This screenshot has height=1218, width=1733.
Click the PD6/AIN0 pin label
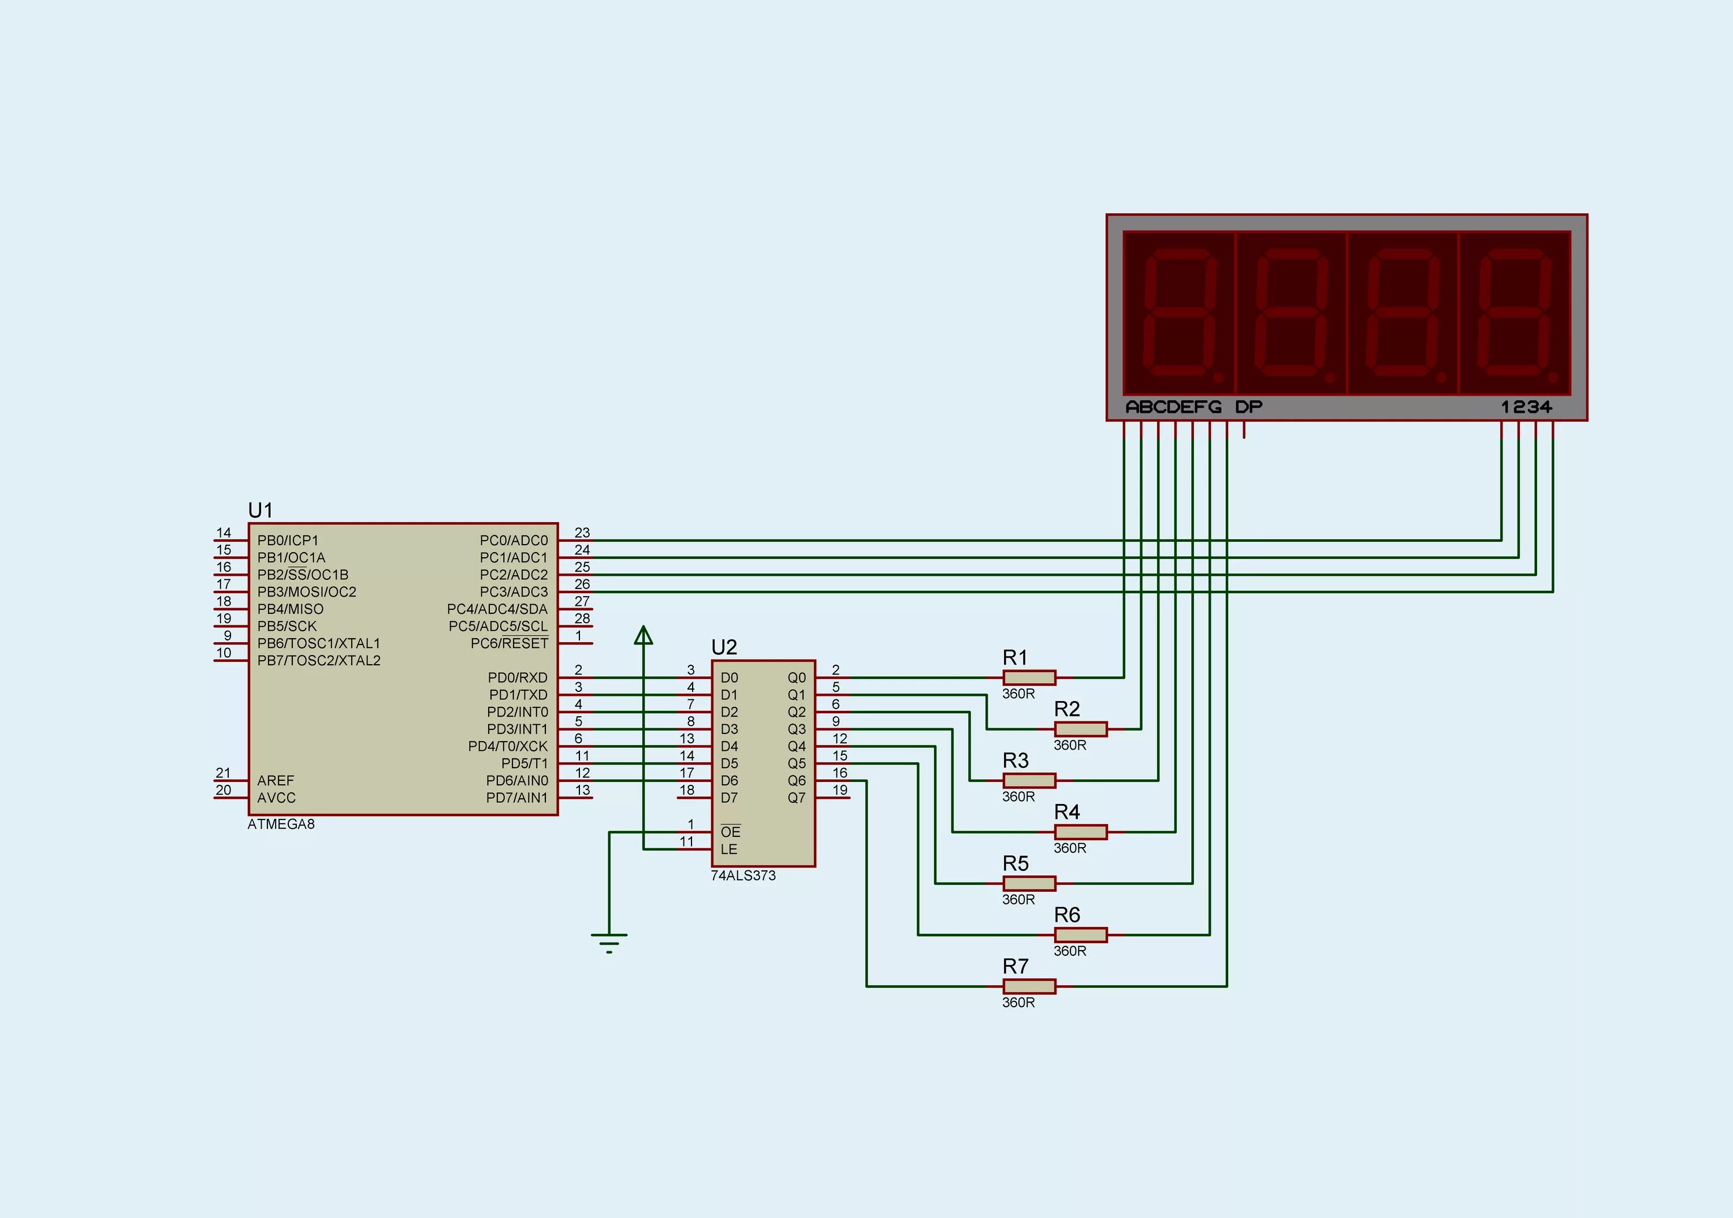click(x=517, y=780)
